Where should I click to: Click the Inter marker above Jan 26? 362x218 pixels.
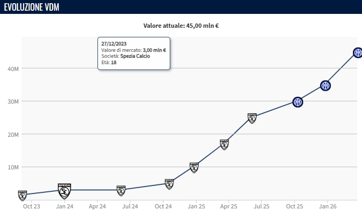click(x=325, y=85)
